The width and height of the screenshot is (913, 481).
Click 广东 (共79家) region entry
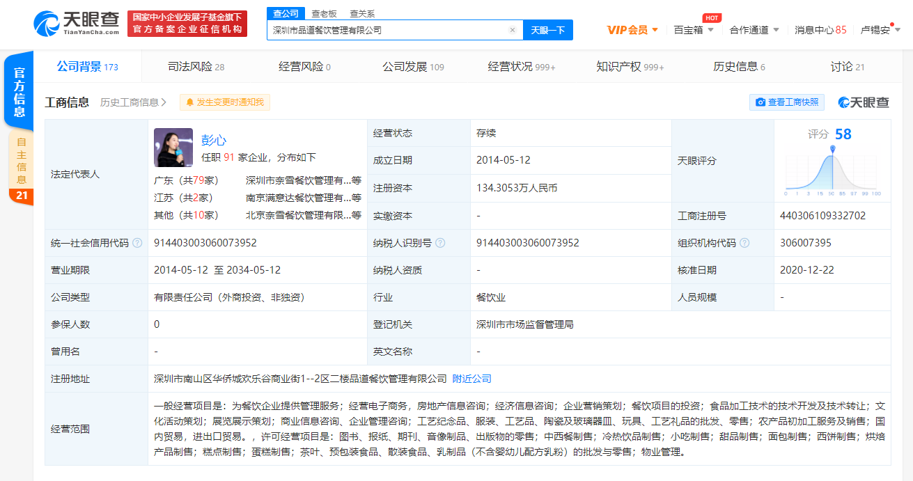coord(186,180)
